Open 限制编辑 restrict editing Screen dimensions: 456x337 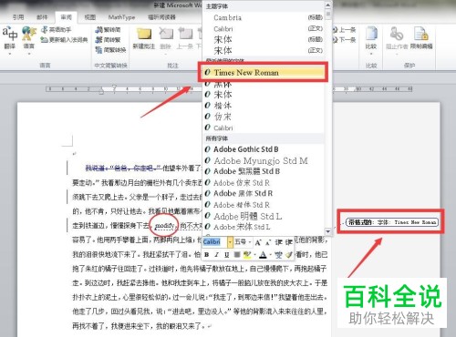click(x=421, y=38)
